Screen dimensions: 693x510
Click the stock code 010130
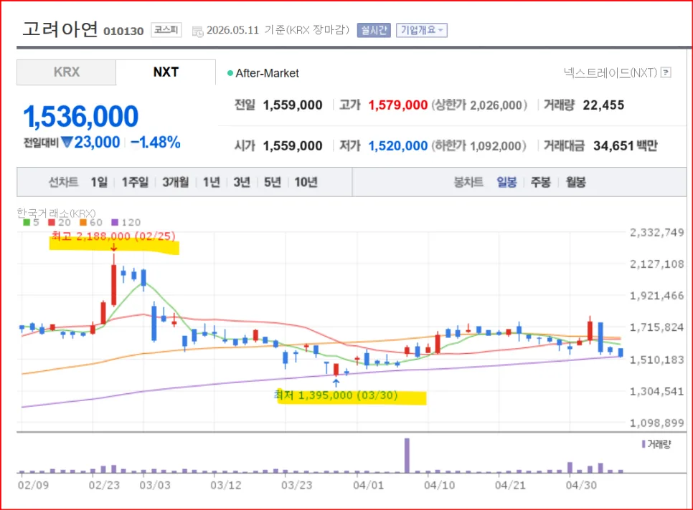[x=123, y=31]
